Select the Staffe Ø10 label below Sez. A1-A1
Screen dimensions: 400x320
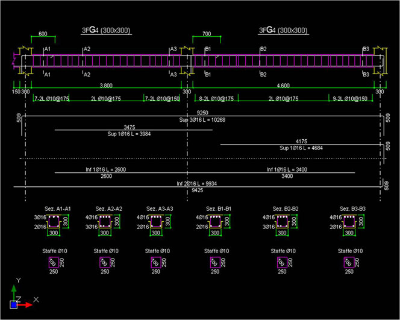[x=55, y=251]
